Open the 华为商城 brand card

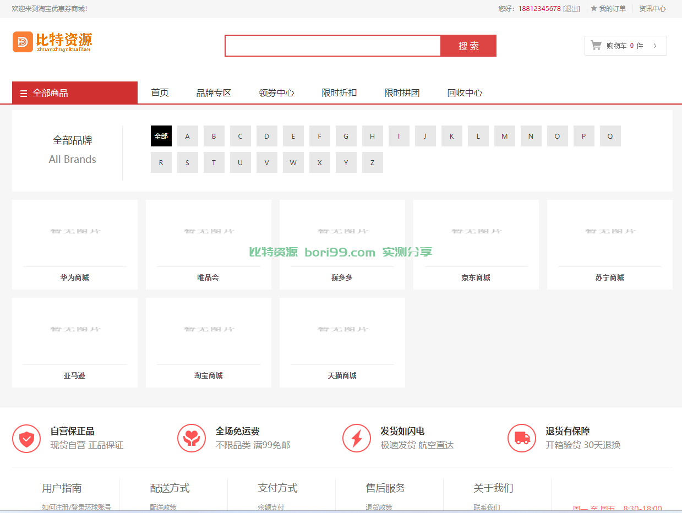[x=75, y=244]
